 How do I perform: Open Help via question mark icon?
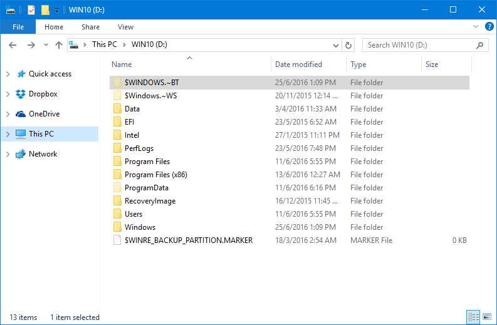pos(489,26)
